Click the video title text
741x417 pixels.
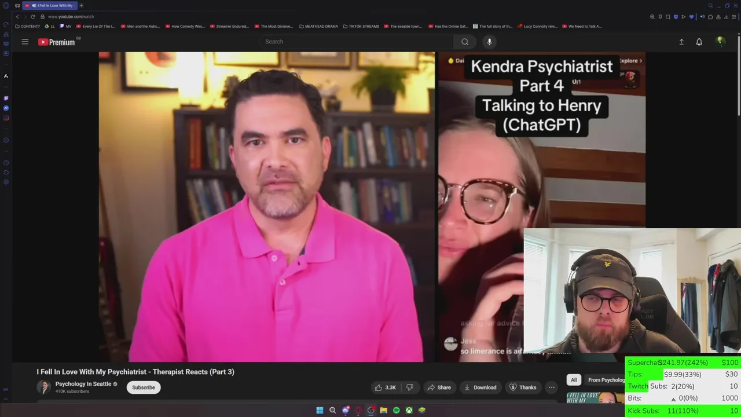pyautogui.click(x=135, y=372)
